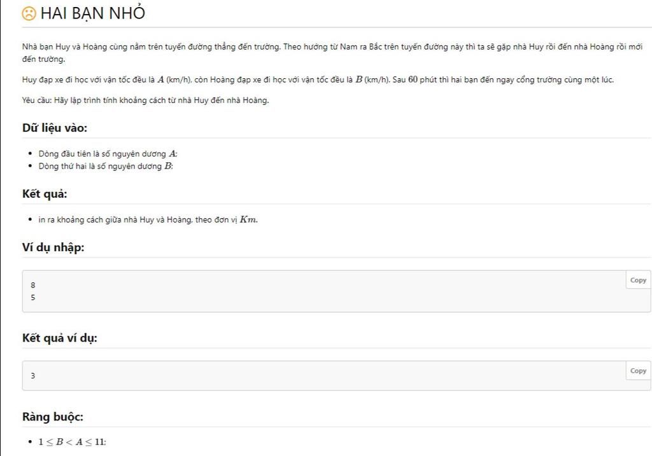This screenshot has height=456, width=652.
Task: Click the Ví dụ nhập heading
Action: [53, 247]
